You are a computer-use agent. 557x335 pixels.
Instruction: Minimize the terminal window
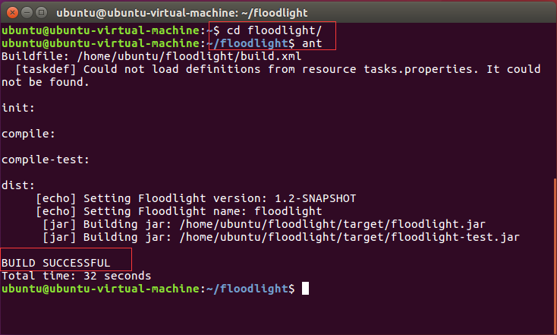tap(26, 11)
